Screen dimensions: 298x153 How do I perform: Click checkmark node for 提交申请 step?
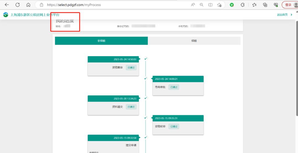pyautogui.click(x=146, y=137)
